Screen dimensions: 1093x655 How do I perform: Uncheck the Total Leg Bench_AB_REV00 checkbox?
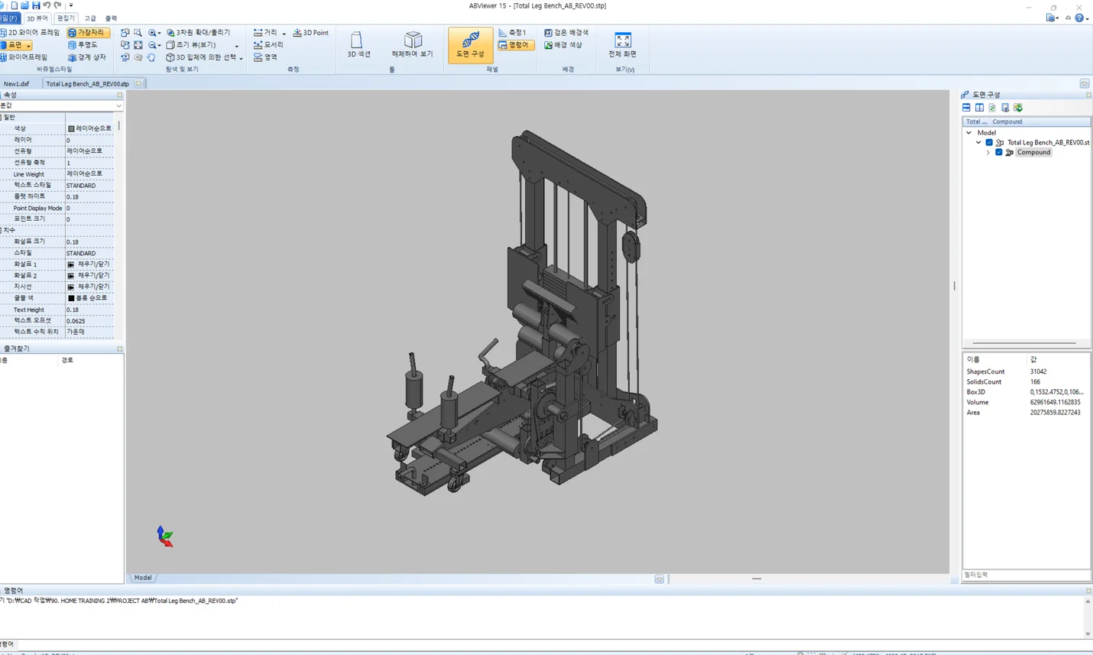click(x=989, y=142)
